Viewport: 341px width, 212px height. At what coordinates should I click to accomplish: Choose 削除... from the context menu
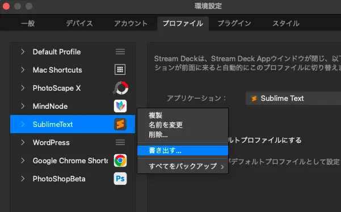(x=183, y=135)
